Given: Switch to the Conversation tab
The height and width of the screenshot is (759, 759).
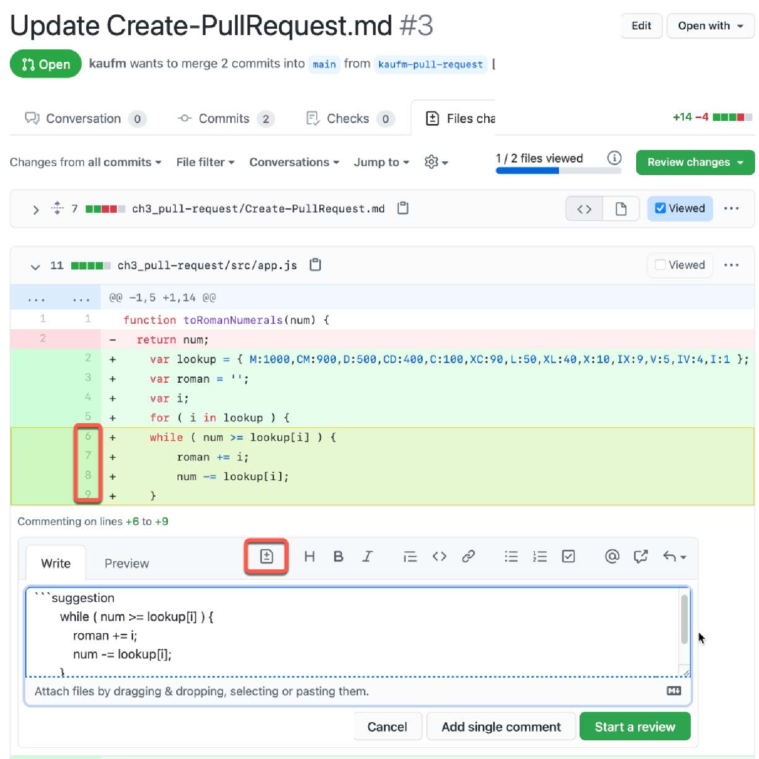Looking at the screenshot, I should coord(85,119).
